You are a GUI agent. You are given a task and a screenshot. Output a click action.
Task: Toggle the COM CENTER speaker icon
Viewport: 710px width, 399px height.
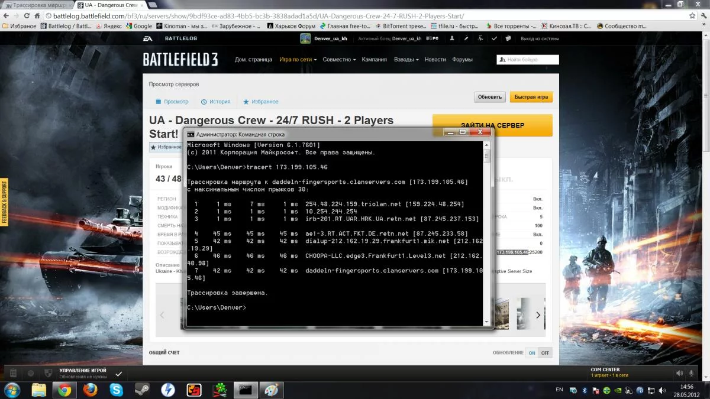pos(679,374)
